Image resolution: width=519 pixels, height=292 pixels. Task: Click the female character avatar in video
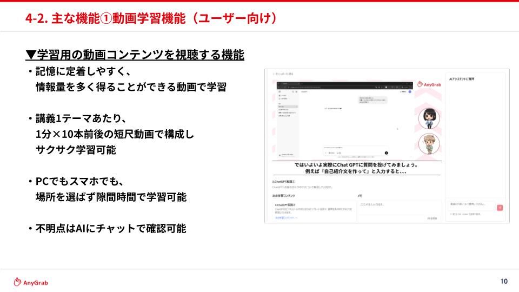point(429,118)
